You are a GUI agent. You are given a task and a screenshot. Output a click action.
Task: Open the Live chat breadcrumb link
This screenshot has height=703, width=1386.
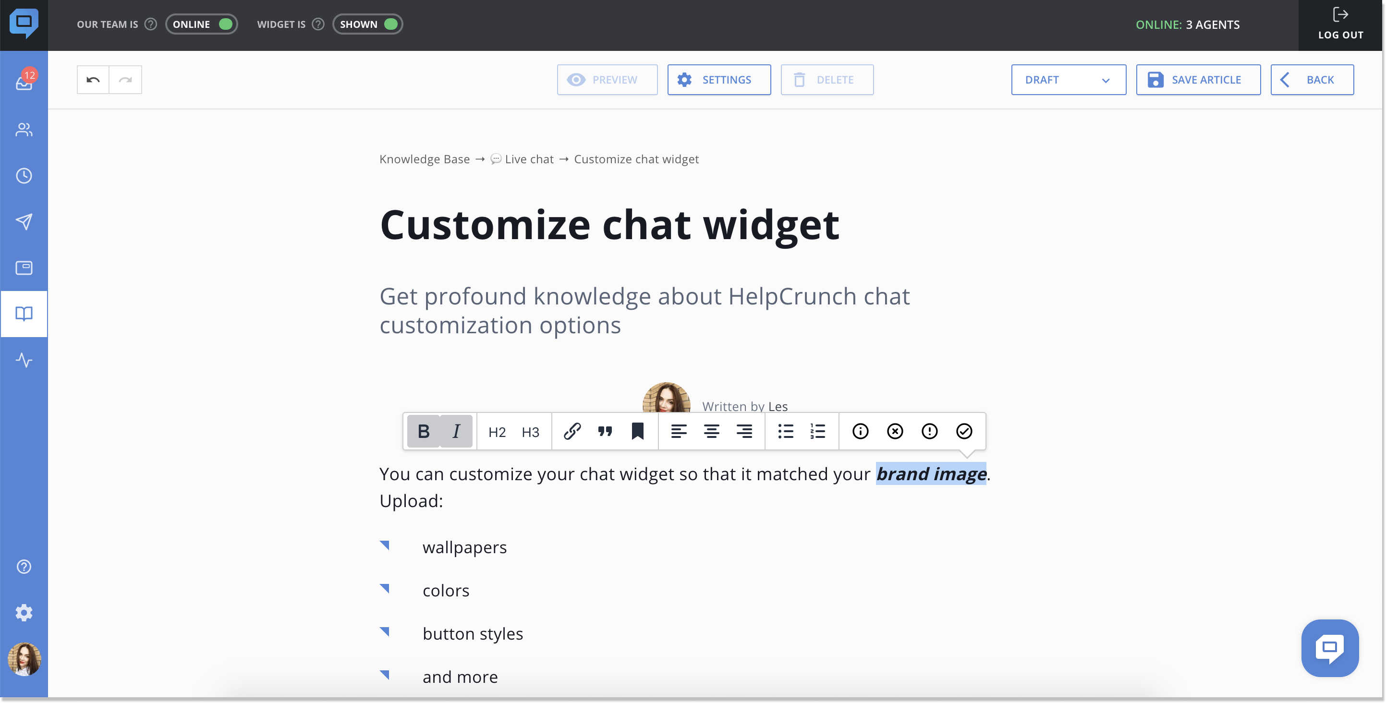(x=523, y=159)
